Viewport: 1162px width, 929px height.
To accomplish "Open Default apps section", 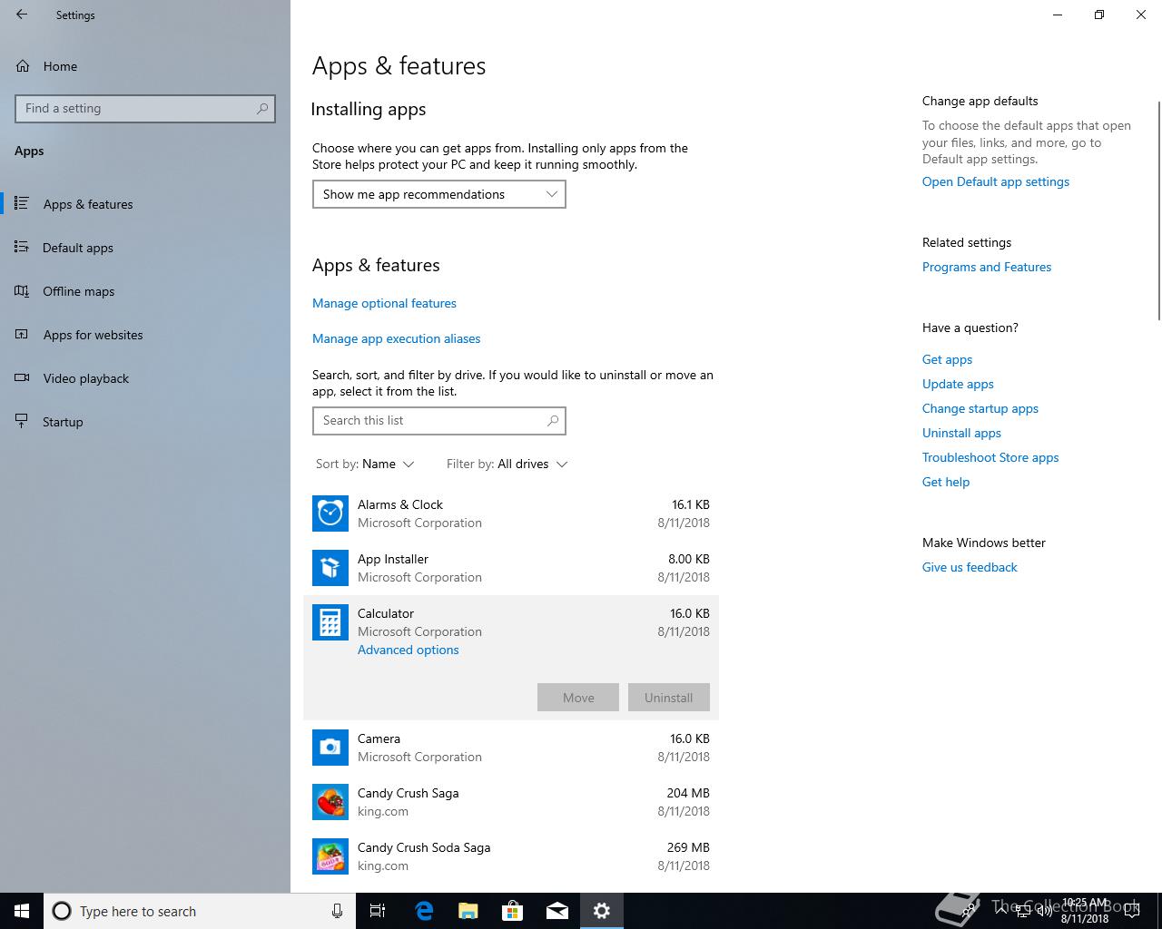I will click(x=78, y=248).
